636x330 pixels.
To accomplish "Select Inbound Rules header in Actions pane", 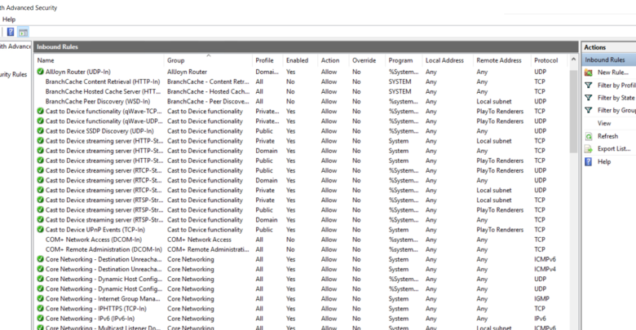I will click(610, 60).
